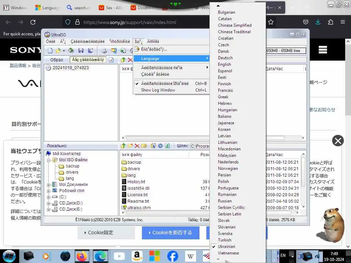Screen dimensions: 351x263
Task: Click the Convert image disc icon
Action: 123,51
